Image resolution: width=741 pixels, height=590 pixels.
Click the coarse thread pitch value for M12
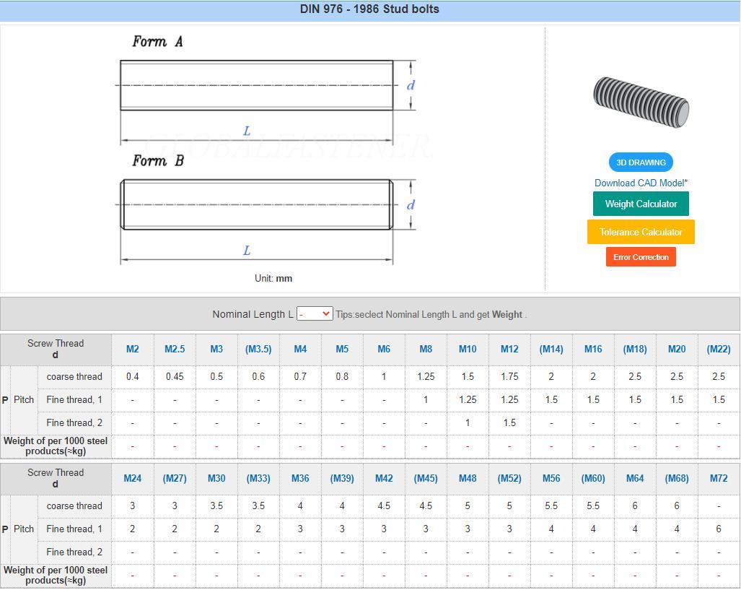tap(509, 376)
